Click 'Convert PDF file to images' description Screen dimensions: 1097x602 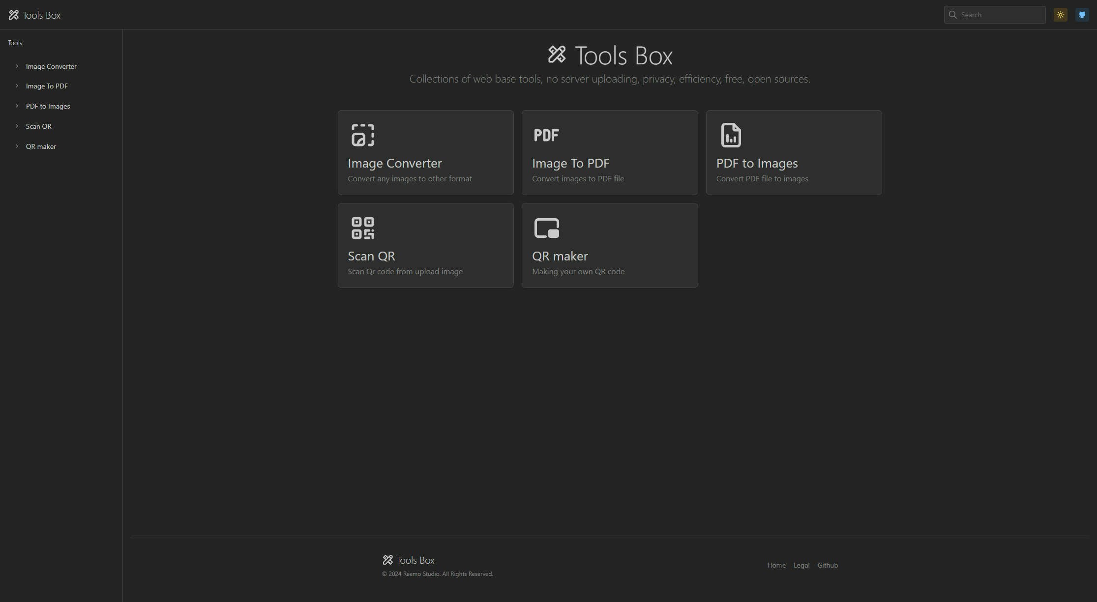click(x=762, y=179)
